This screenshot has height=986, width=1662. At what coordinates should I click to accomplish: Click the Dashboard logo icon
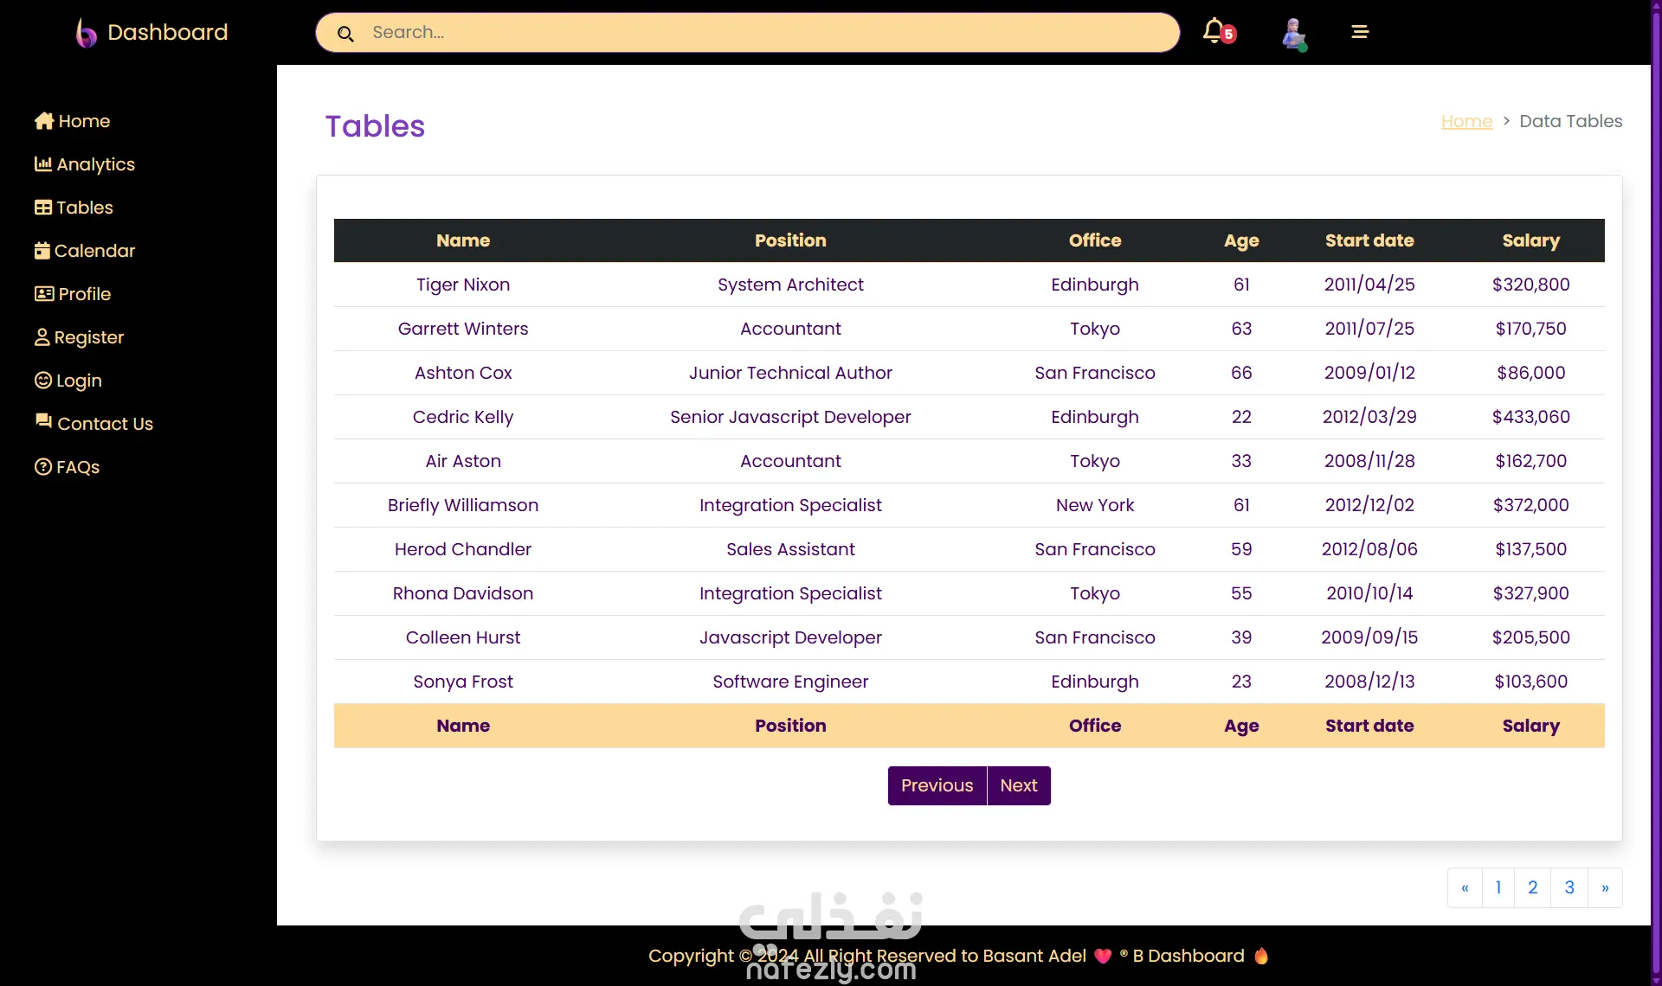tap(86, 33)
